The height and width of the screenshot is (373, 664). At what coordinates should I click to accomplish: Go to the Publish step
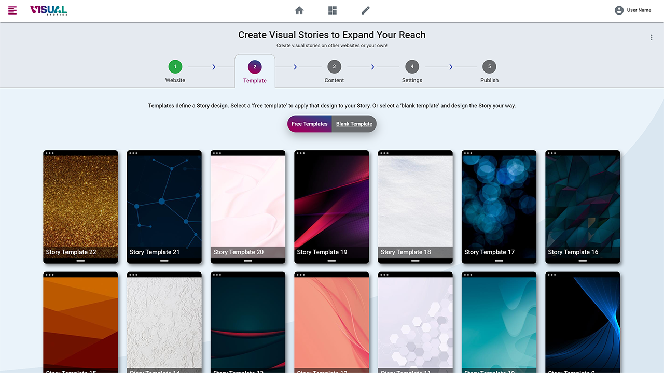489,71
